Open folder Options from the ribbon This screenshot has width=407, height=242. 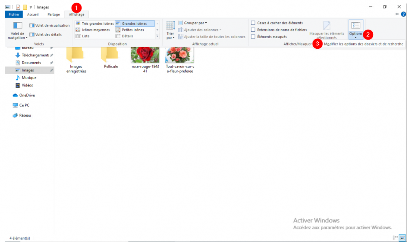click(356, 28)
